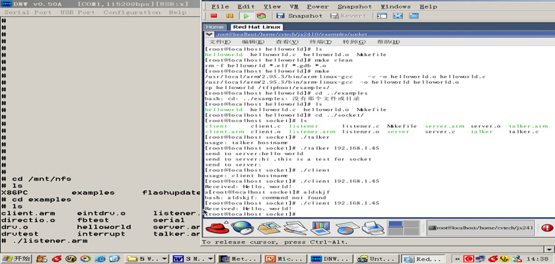
Task: Open the terminal window menu arrow
Action: (209, 34)
